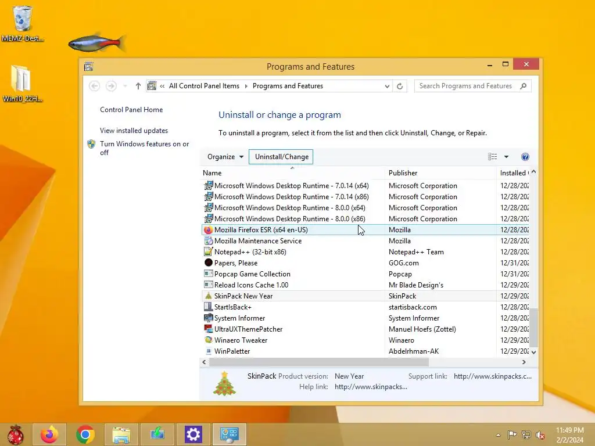Sort by the Name column header
The height and width of the screenshot is (446, 595).
293,173
